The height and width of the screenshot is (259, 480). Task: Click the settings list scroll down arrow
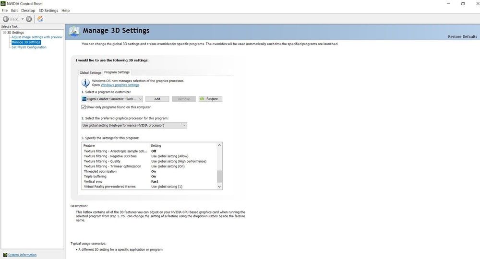tap(219, 187)
